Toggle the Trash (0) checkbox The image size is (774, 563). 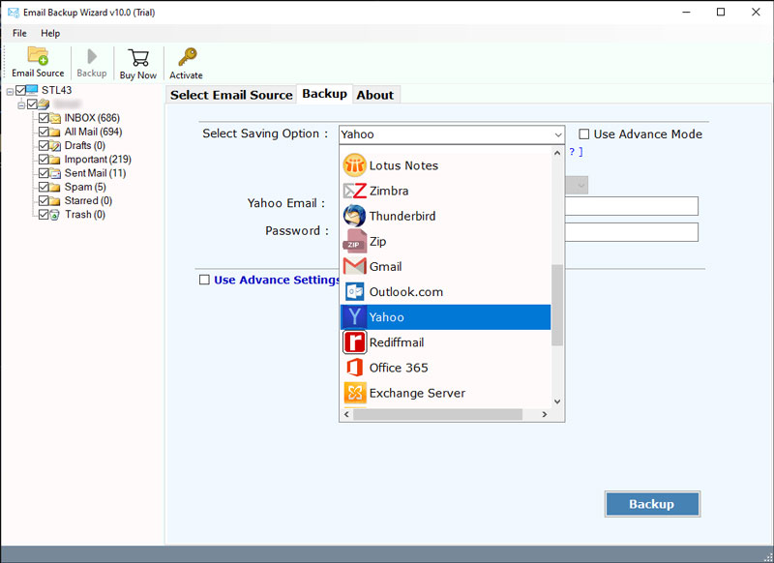click(44, 215)
